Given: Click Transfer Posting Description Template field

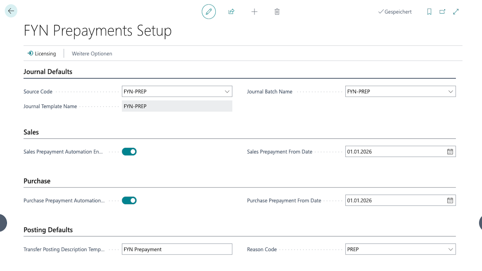Looking at the screenshot, I should (x=177, y=249).
